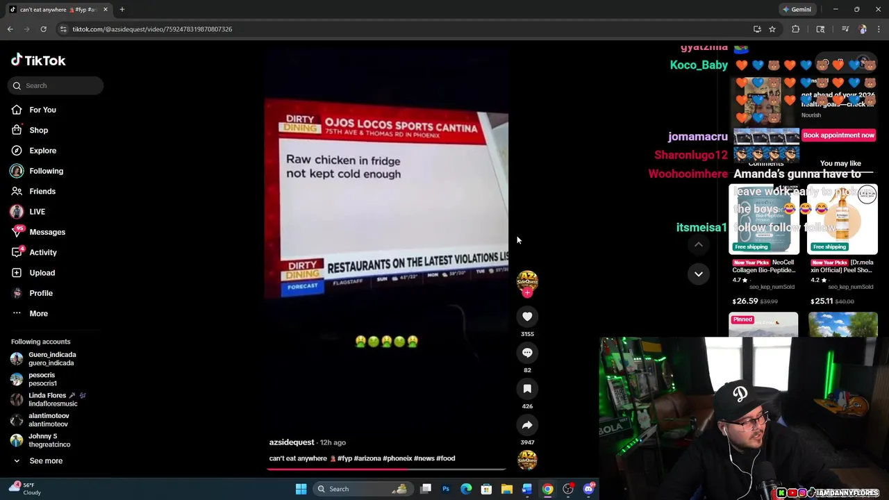Open the #food hashtag
This screenshot has height=500, width=889.
[x=445, y=458]
